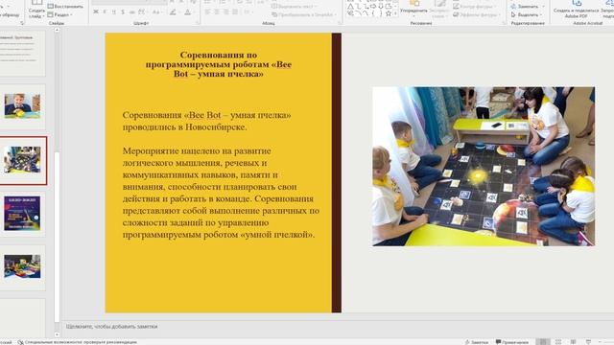Open the Рисование dialog launcher
This screenshot has width=614, height=345.
point(504,23)
